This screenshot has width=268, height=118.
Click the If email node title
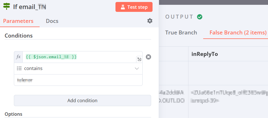point(29,7)
